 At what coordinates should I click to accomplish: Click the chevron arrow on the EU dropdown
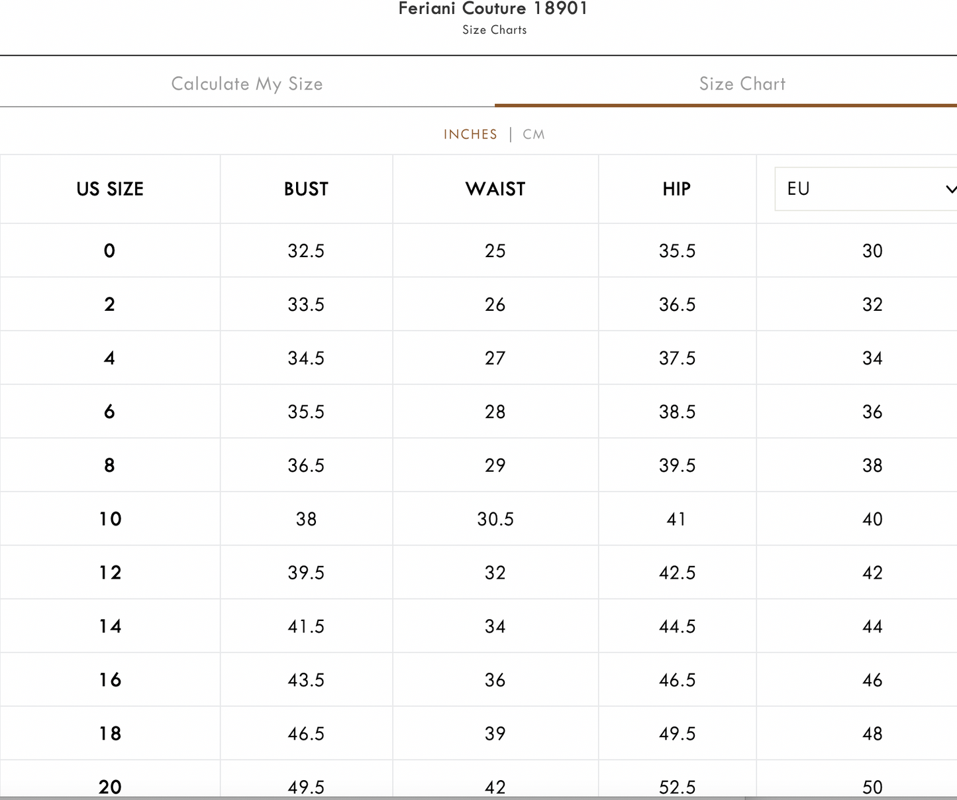tap(950, 190)
